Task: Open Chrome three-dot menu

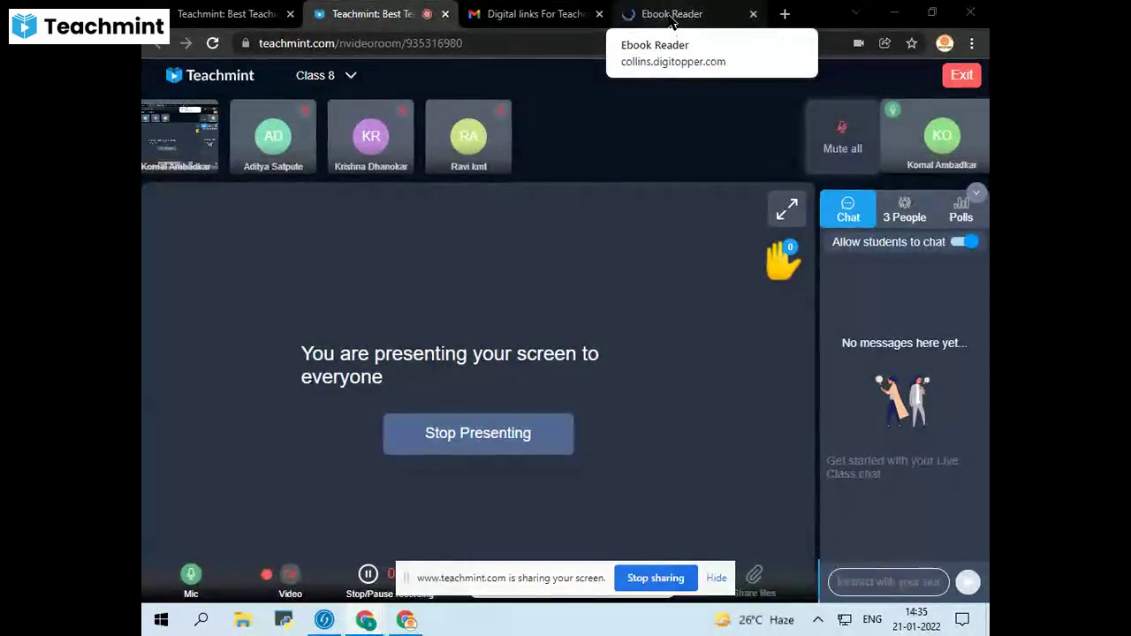Action: pos(971,43)
